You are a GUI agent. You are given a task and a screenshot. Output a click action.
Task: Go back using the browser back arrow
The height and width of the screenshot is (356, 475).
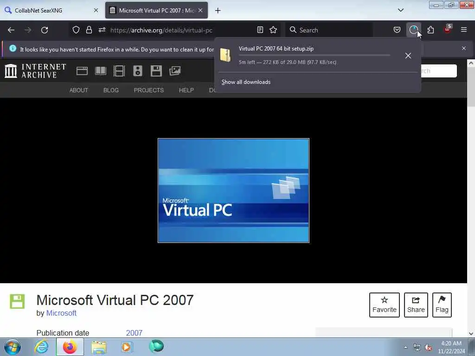[11, 30]
